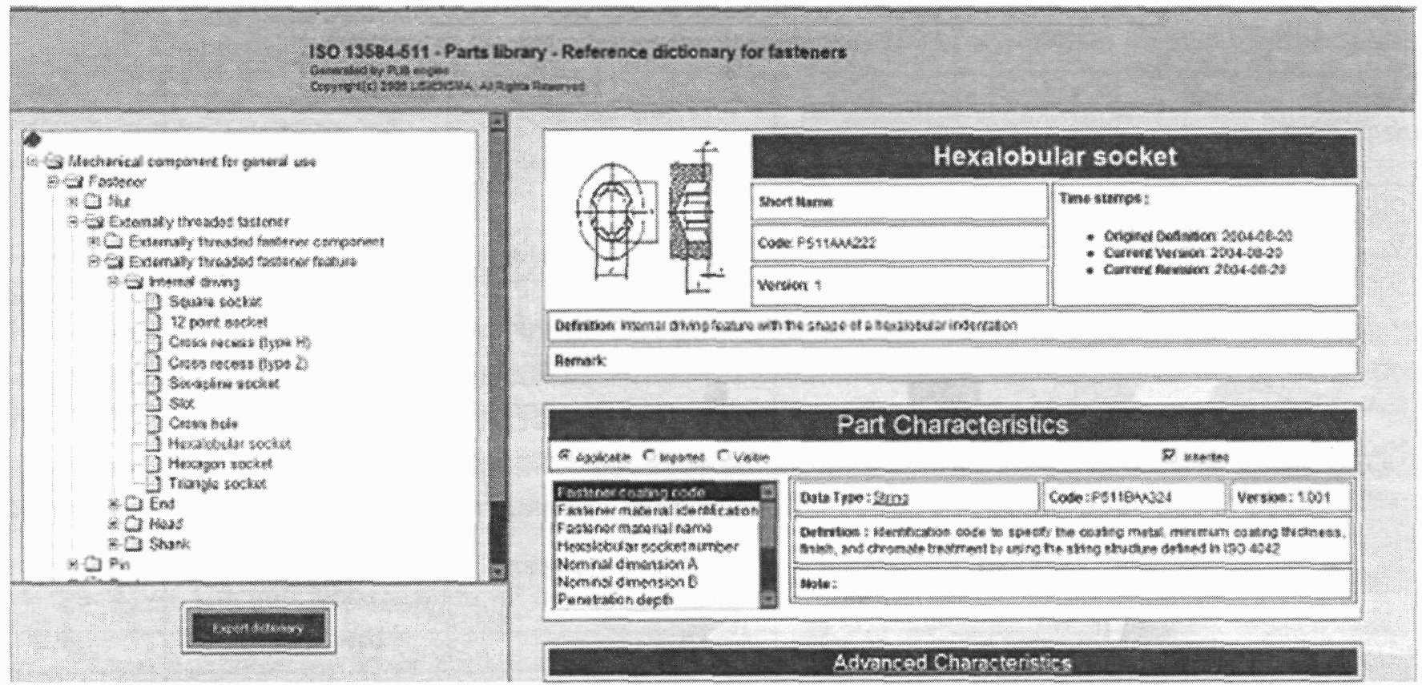Click the Internal driving open folder icon
The width and height of the screenshot is (1422, 685).
[135, 282]
